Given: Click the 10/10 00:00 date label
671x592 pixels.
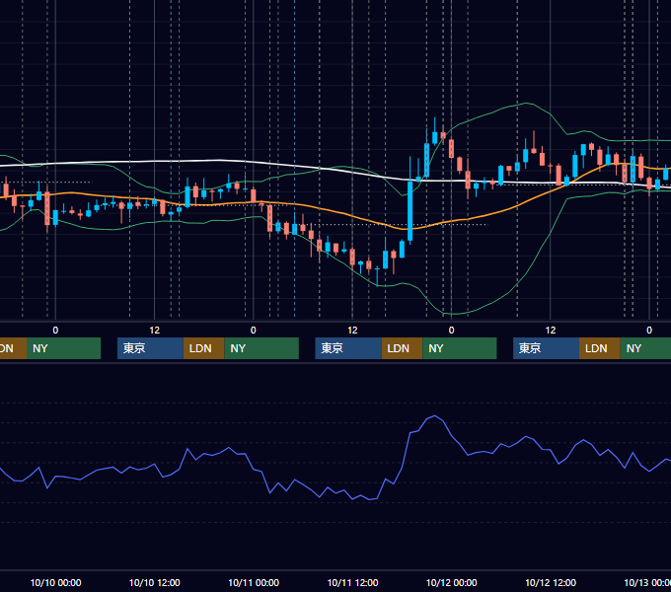Looking at the screenshot, I should pyautogui.click(x=55, y=582).
